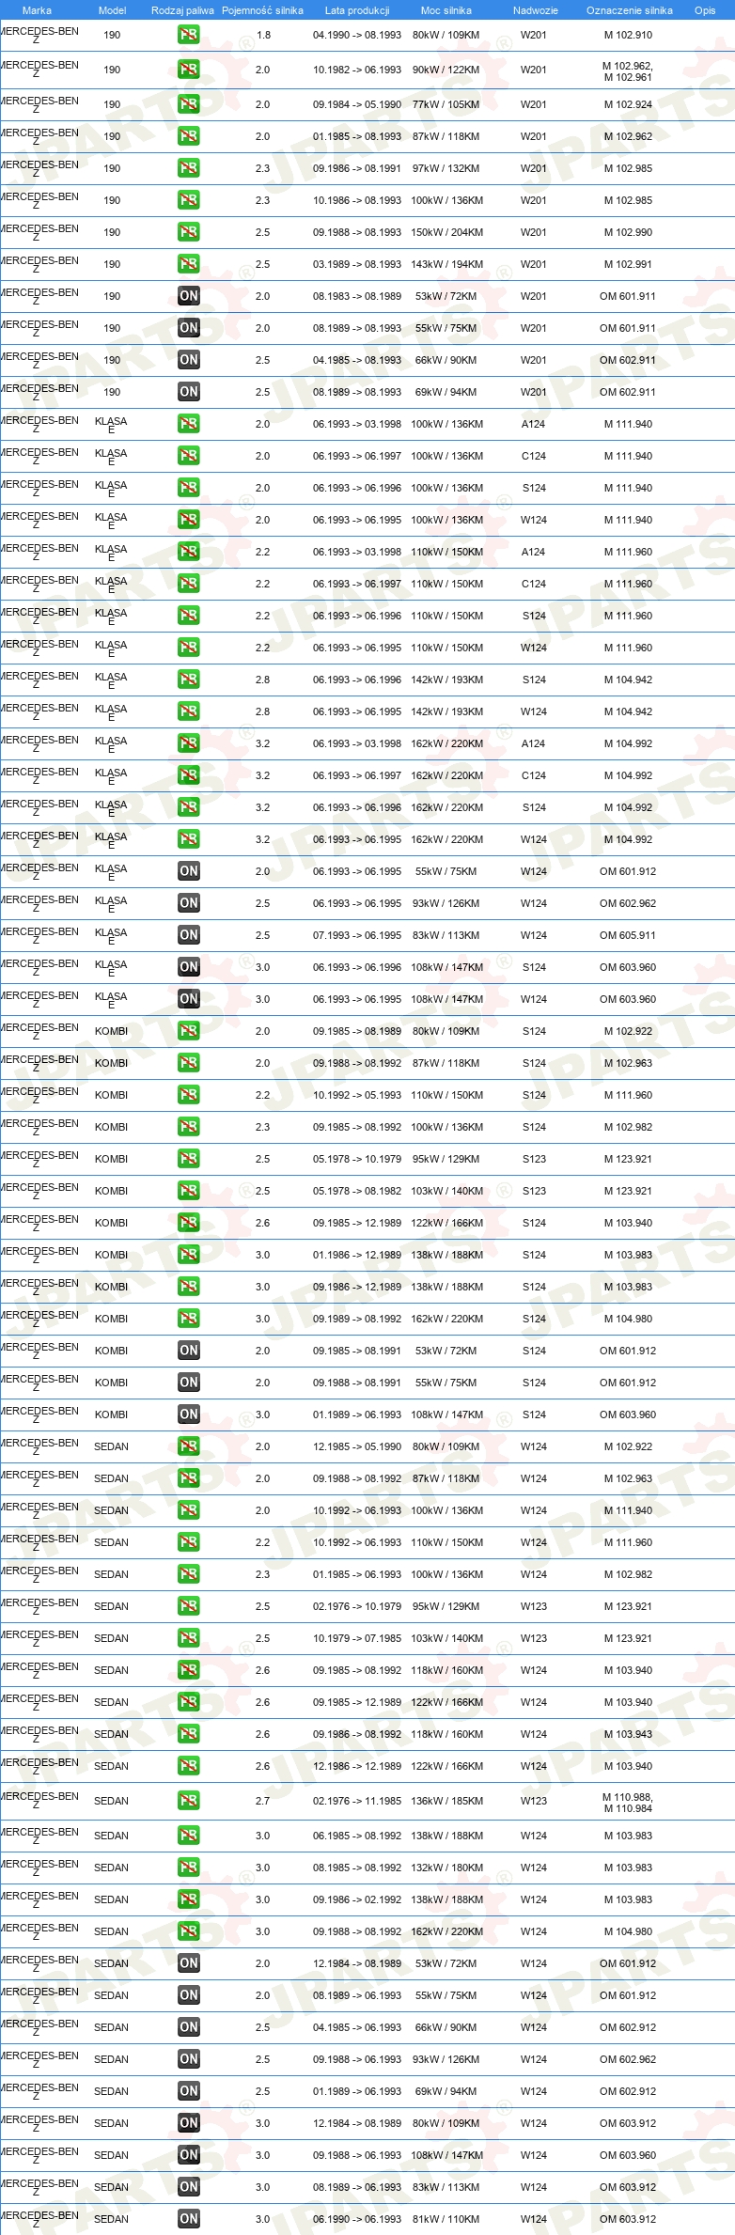Click the petrol icon for the M 102.924 engine row
The image size is (735, 2235).
click(189, 104)
